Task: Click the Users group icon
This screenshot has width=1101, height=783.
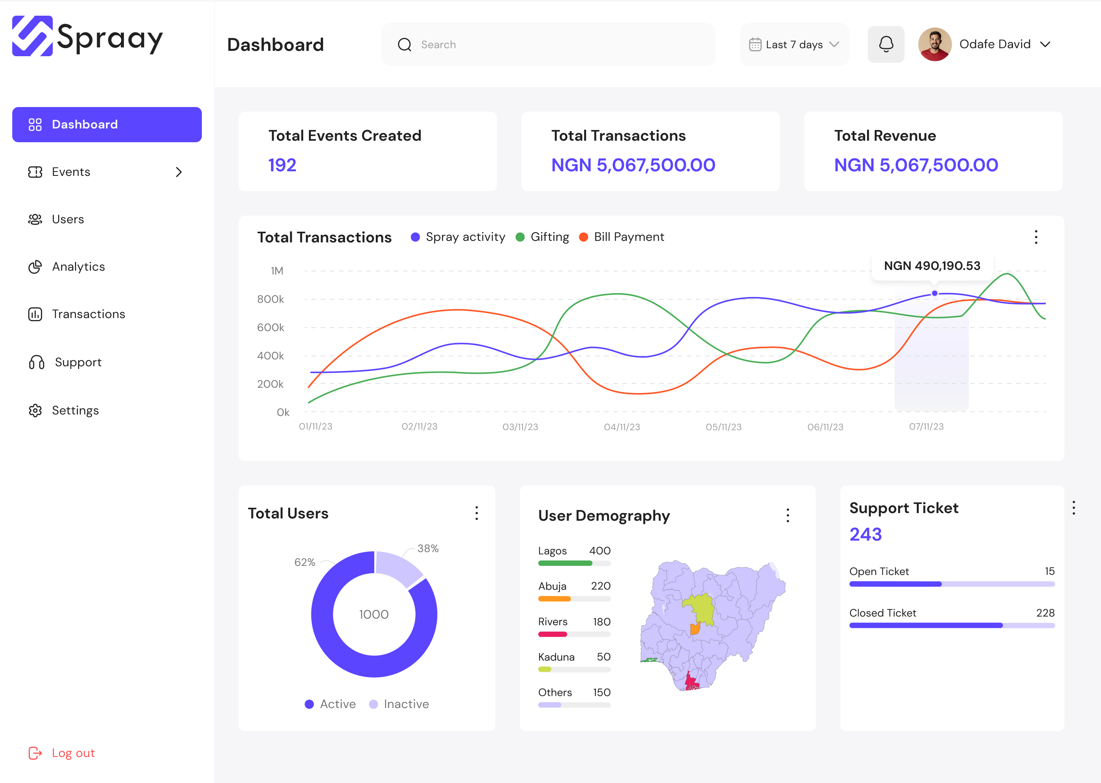Action: click(x=35, y=219)
